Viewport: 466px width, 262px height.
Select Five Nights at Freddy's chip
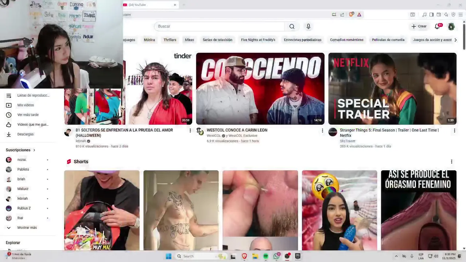click(x=258, y=40)
